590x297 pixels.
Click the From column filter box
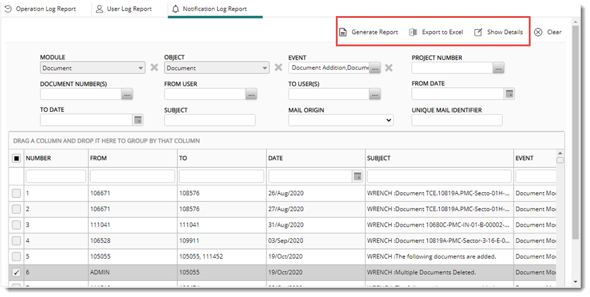(x=132, y=176)
